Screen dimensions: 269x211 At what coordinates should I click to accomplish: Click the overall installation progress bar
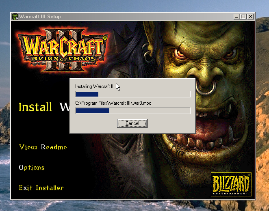(x=133, y=94)
